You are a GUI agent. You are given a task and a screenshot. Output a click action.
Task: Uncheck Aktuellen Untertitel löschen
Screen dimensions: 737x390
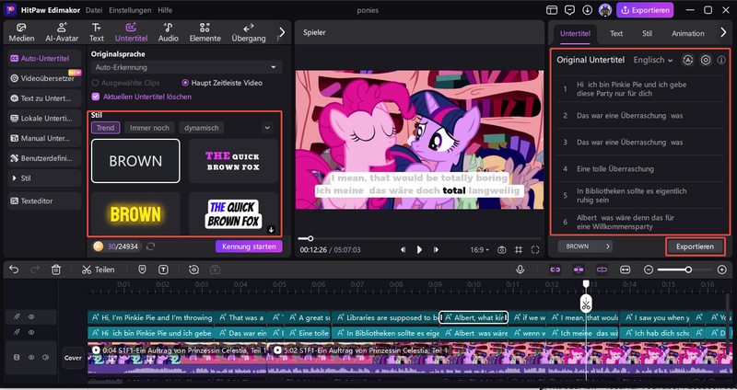click(96, 97)
